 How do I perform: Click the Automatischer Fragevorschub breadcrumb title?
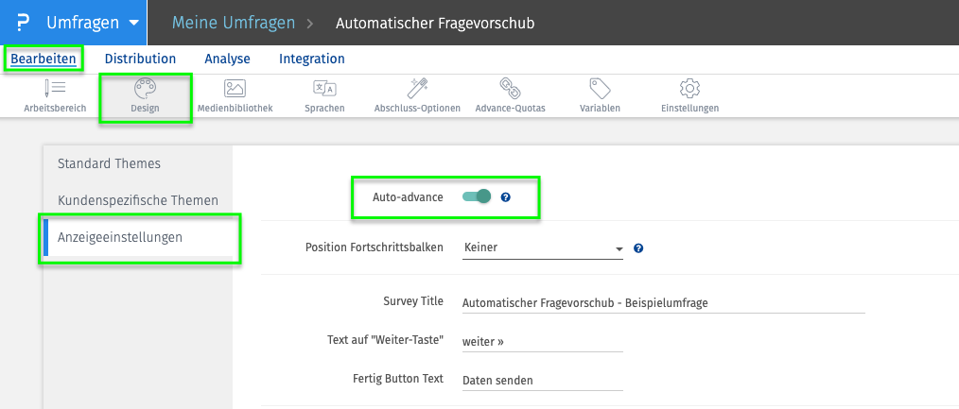435,24
